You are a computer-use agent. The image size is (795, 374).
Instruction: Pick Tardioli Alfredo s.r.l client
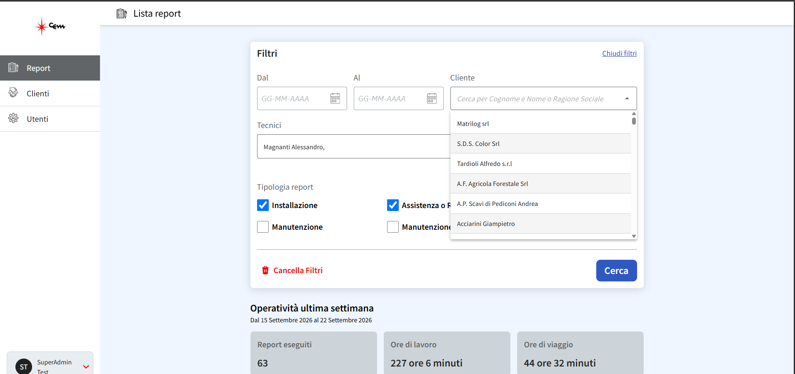[x=540, y=164]
